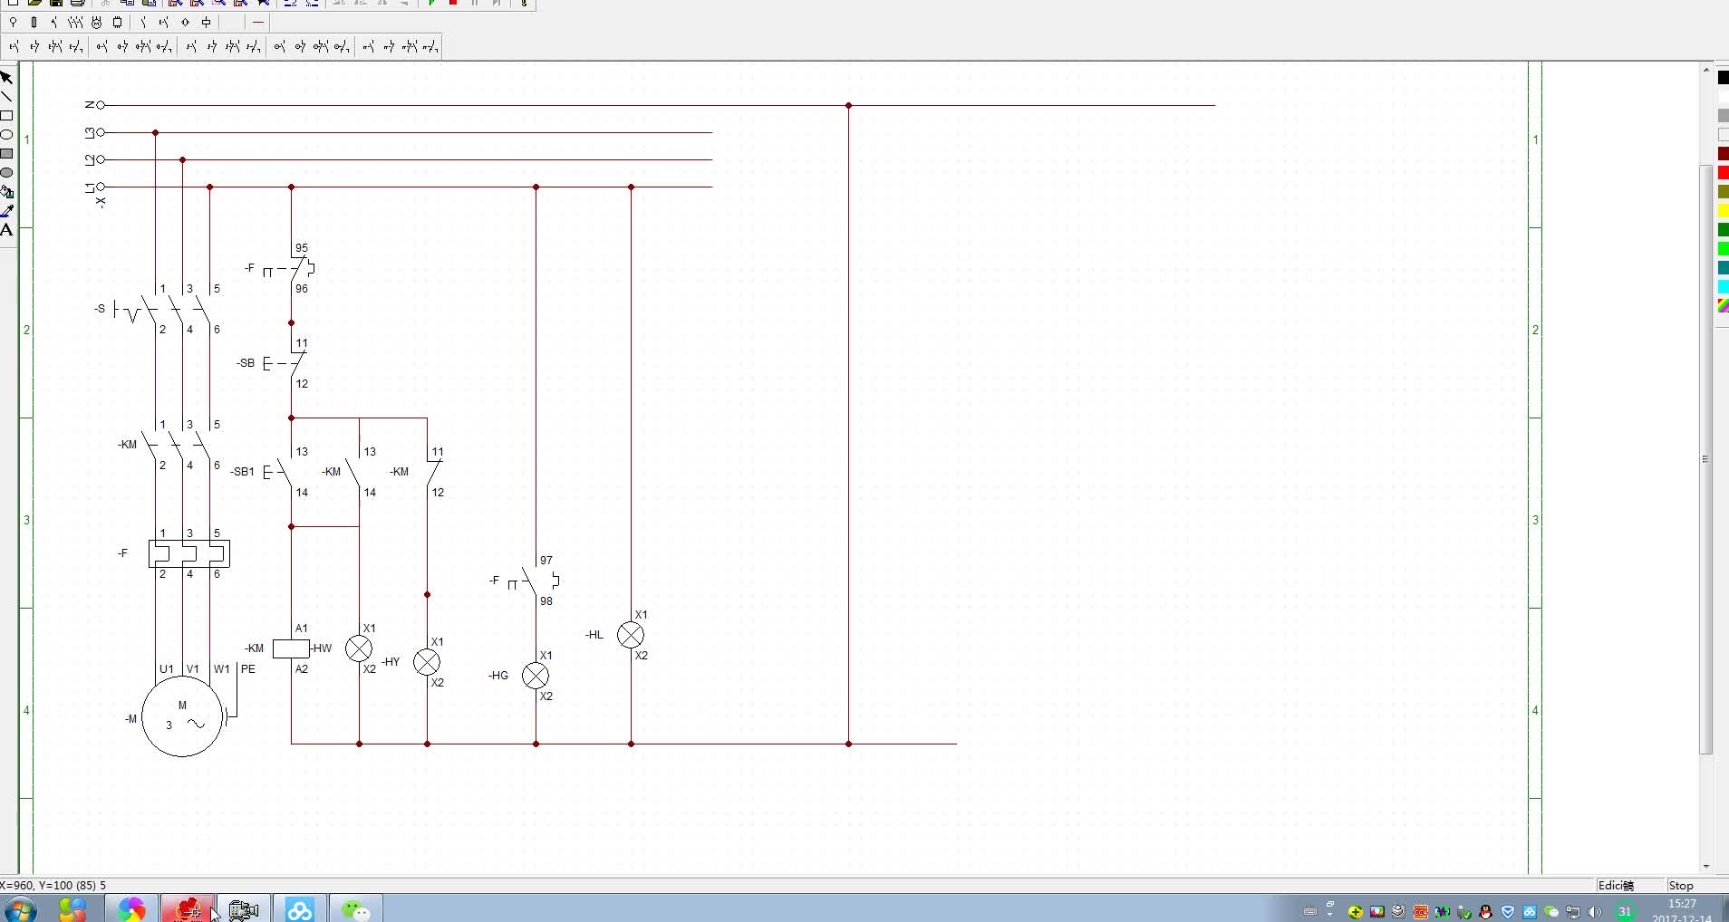
Task: Open the coil symbol category
Action: 206,22
